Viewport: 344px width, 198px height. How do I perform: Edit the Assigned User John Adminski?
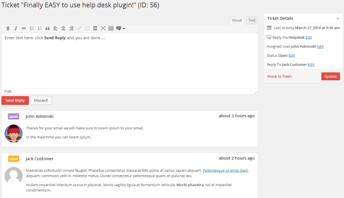[x=321, y=46]
